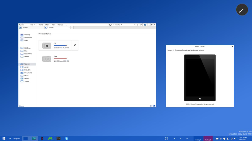Open Files under MS Drive
The width and height of the screenshot is (252, 141).
tap(24, 51)
